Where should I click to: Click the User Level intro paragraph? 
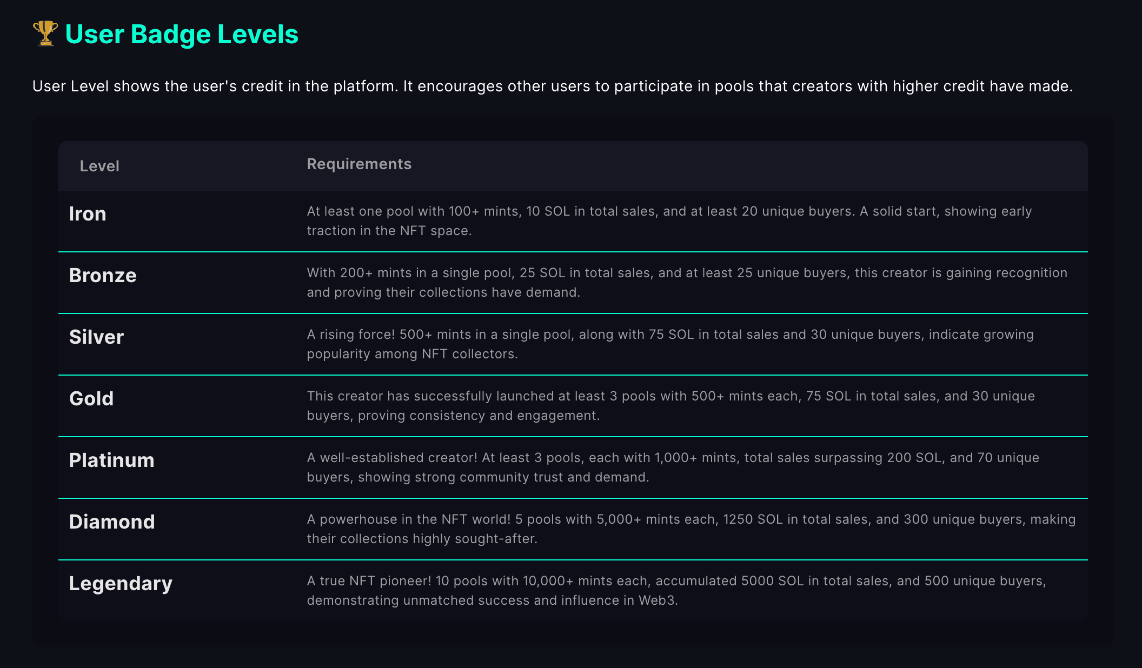pos(553,86)
